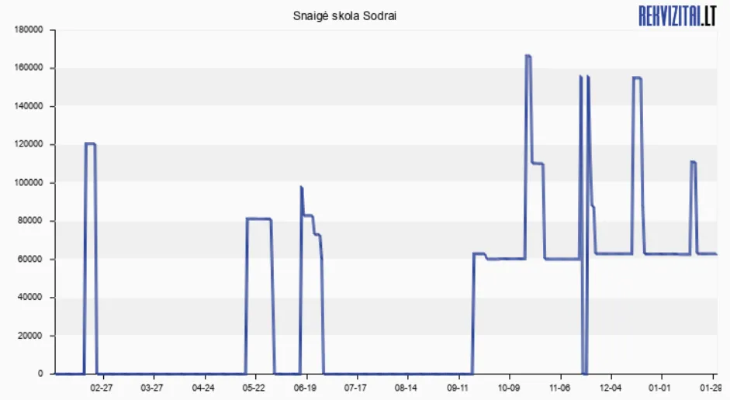Click the 155000 plateau between 12-04 and 01-01
Viewport: 730px width, 400px height.
point(637,78)
